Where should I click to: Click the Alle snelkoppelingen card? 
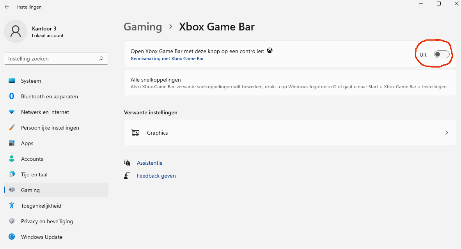coord(290,83)
